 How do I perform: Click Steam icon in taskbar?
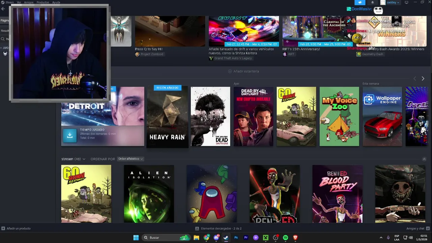(x=226, y=238)
